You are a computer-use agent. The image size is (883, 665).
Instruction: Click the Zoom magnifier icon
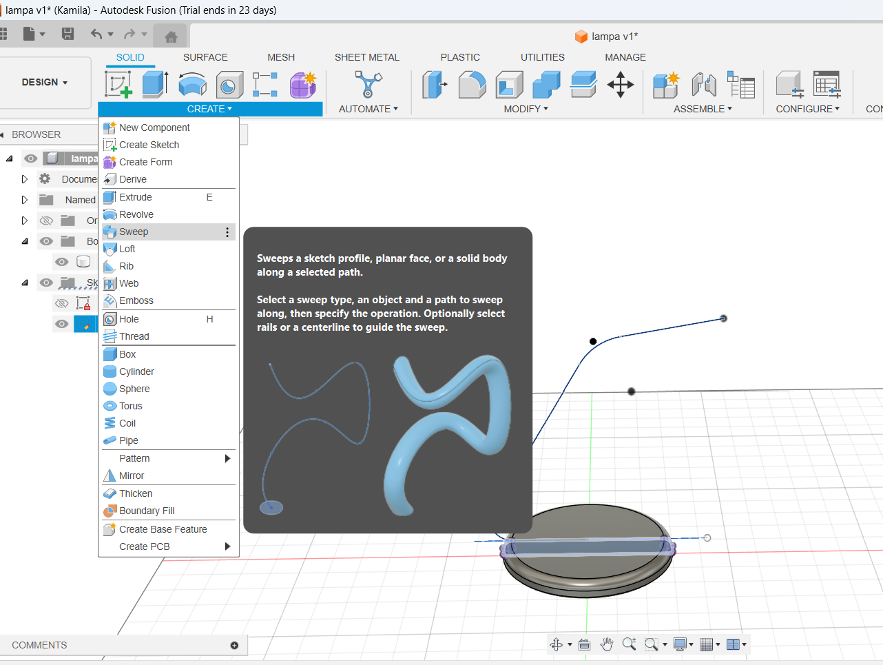coord(629,644)
